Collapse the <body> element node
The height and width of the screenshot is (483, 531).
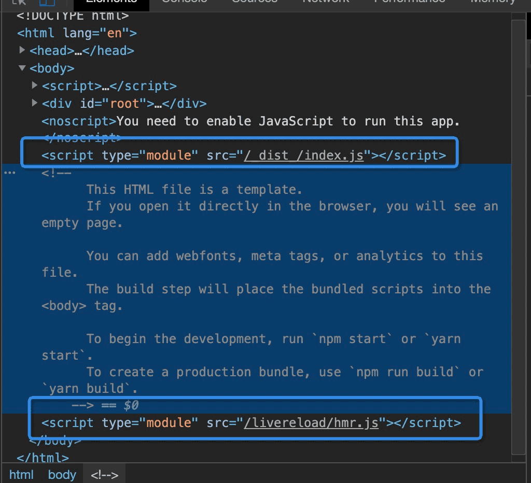(x=22, y=68)
